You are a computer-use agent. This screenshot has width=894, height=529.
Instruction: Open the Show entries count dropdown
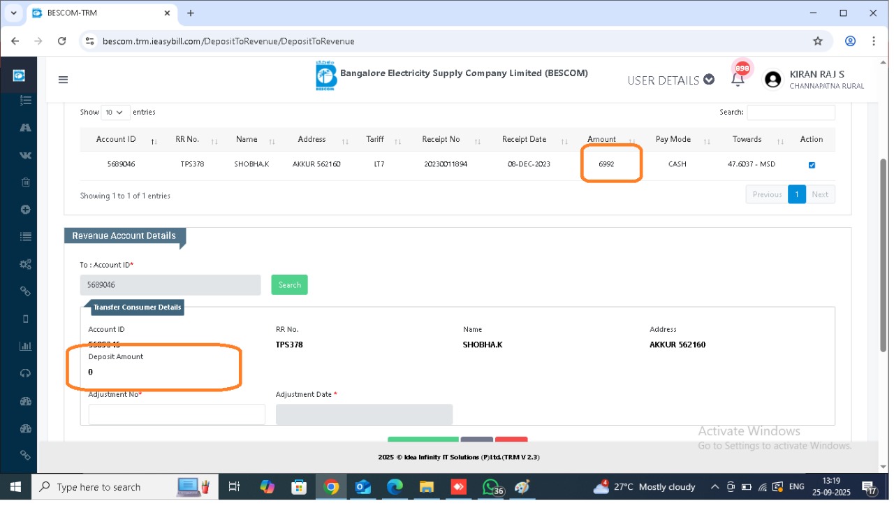click(x=115, y=113)
